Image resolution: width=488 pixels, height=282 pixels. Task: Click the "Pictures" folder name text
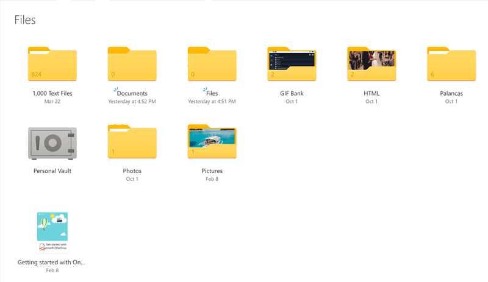(212, 171)
